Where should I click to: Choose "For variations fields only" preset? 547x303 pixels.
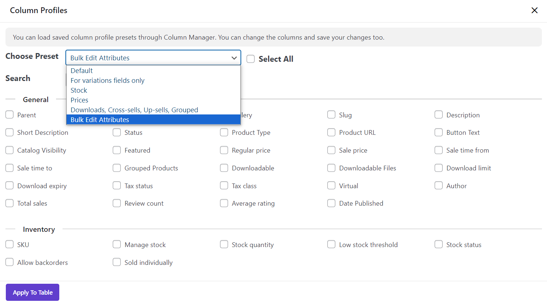pos(107,80)
